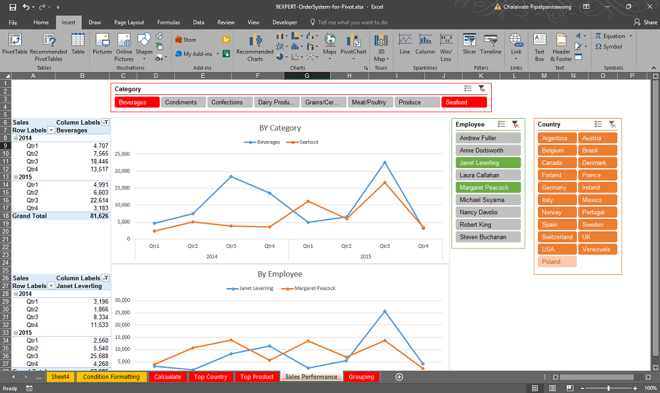Select Poland in the Country slicer
Viewport: 660px width, 393px height.
pos(558,261)
